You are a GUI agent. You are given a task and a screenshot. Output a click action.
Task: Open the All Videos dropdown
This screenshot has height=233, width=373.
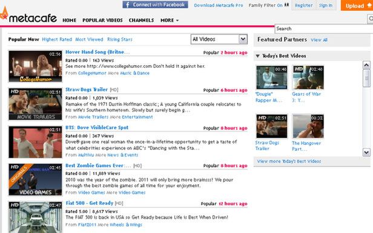219,39
